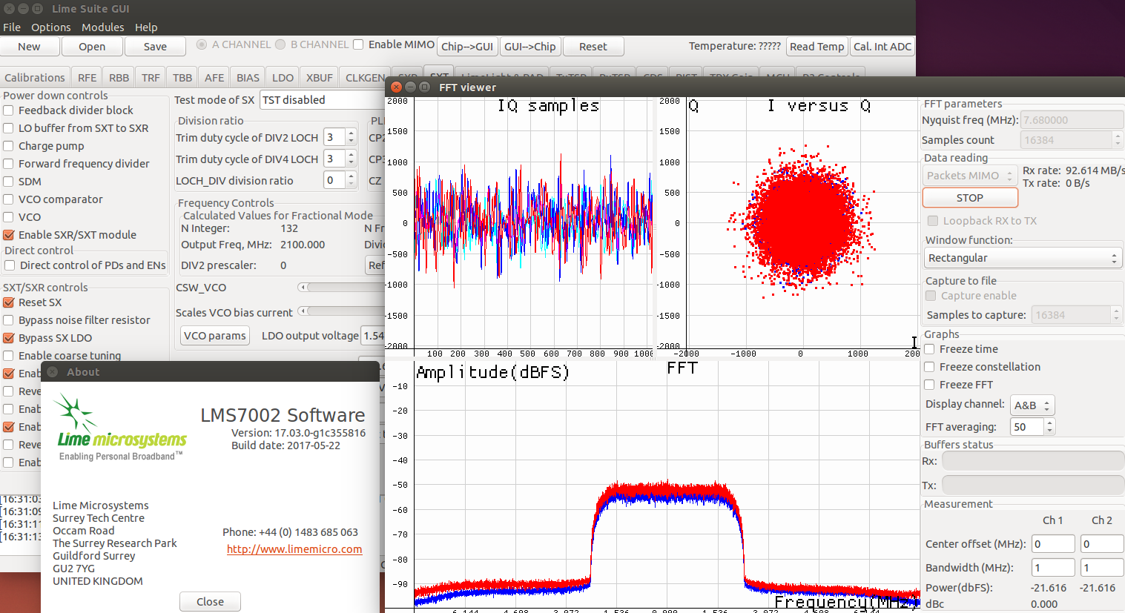Check the Feedback divider block option

(x=9, y=110)
